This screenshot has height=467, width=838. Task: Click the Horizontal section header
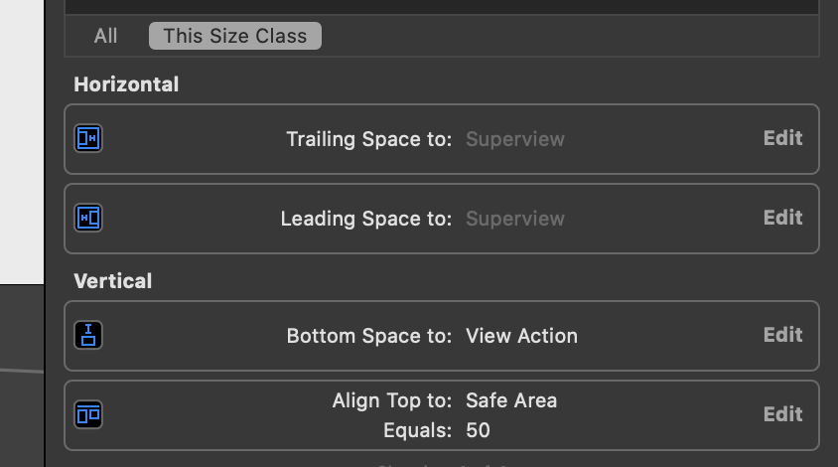point(126,84)
